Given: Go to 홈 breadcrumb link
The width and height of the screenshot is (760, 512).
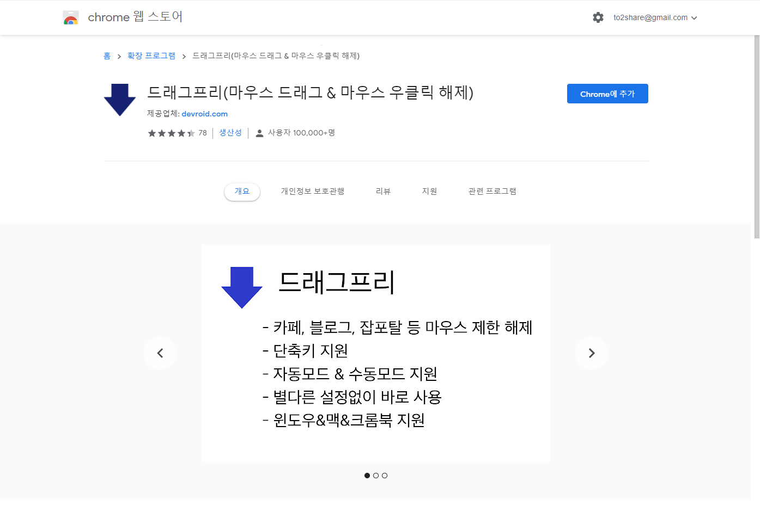Looking at the screenshot, I should pyautogui.click(x=107, y=55).
